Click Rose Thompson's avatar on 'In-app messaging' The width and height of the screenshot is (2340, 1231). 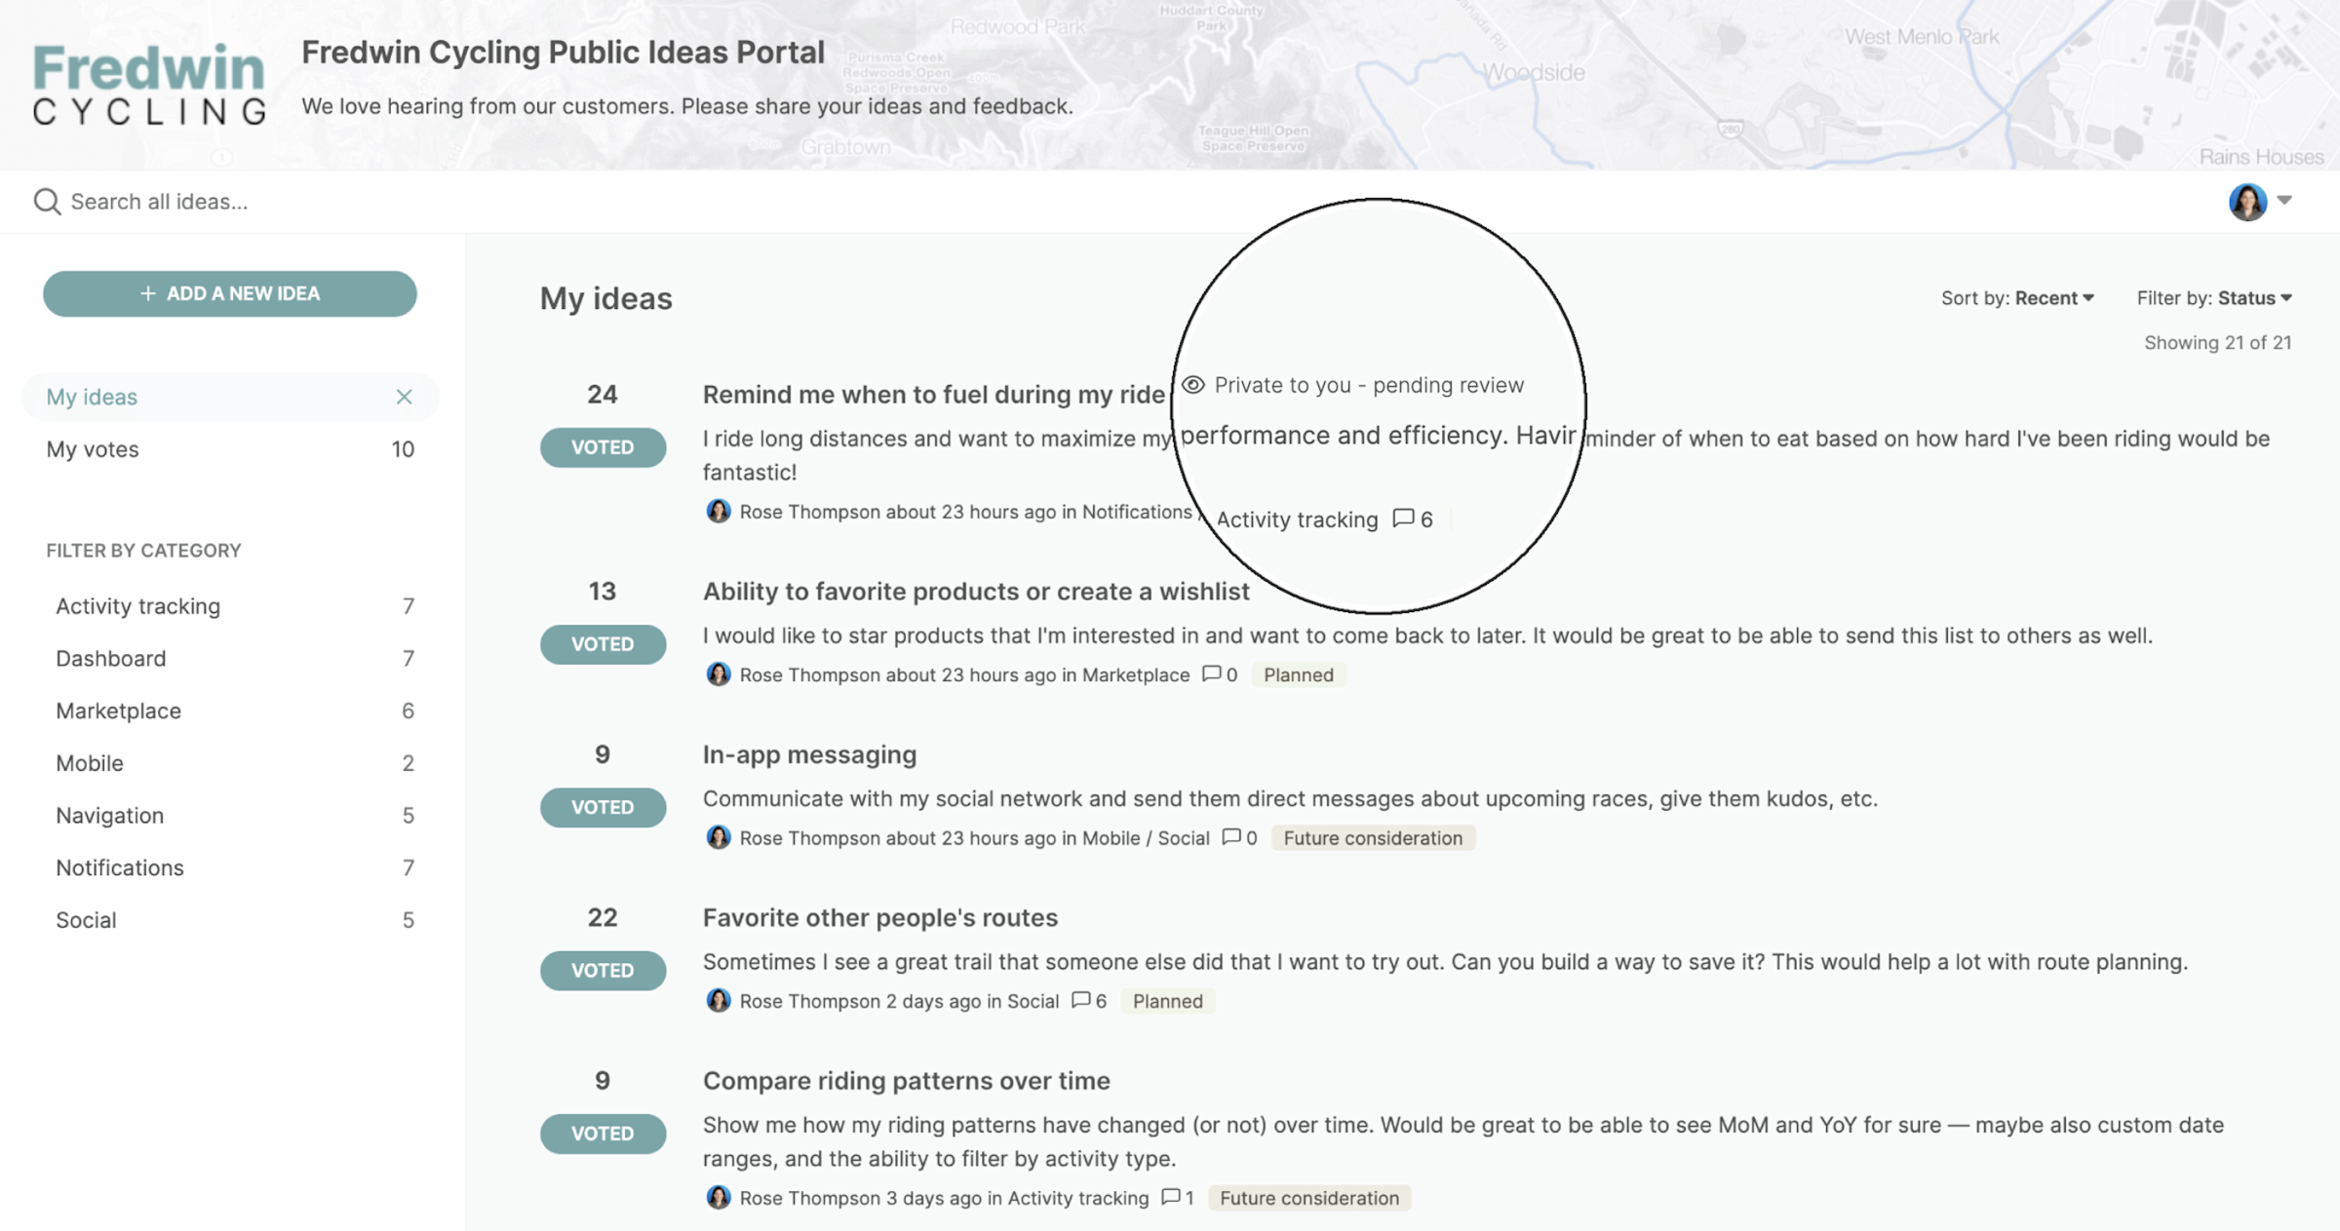[718, 837]
